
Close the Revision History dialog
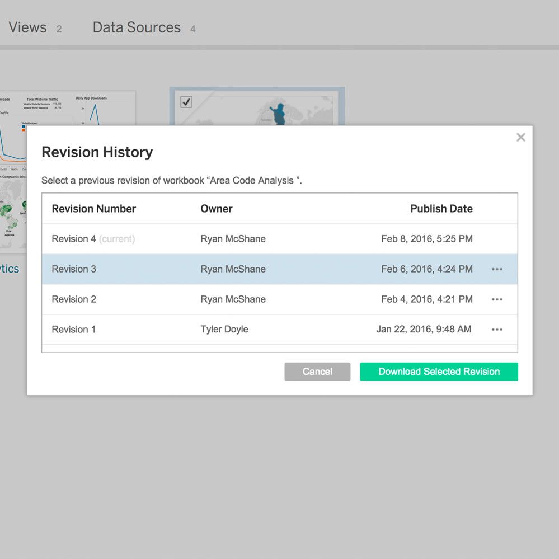click(x=520, y=138)
